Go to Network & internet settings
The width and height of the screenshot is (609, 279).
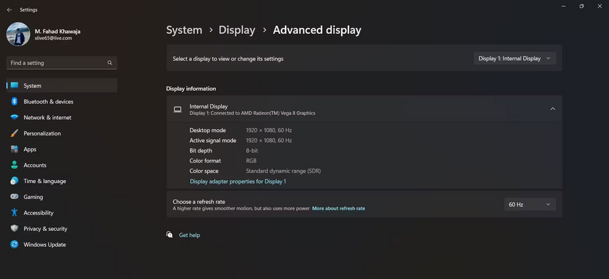(62, 117)
